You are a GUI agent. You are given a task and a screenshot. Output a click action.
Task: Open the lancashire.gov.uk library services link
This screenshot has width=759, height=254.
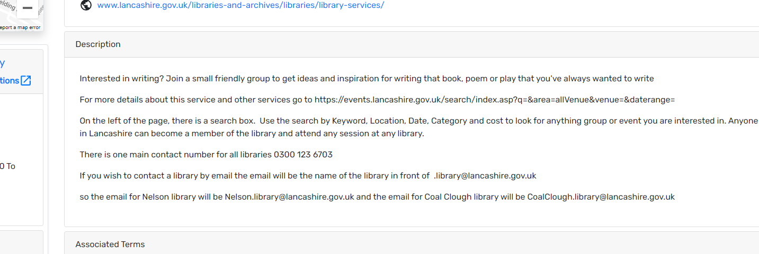coord(240,5)
